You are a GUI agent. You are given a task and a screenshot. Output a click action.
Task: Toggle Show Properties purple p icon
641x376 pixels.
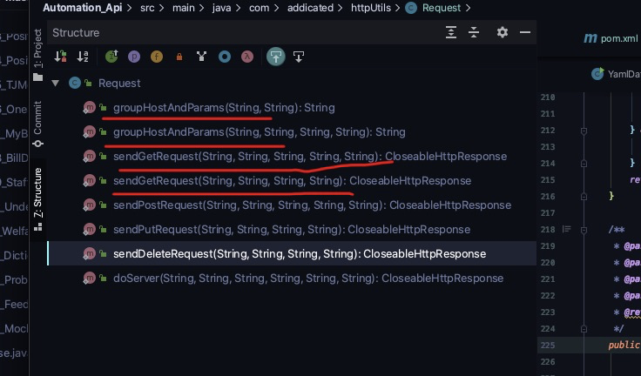[134, 57]
